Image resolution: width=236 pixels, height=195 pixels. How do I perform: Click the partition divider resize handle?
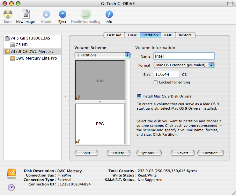click(x=100, y=102)
